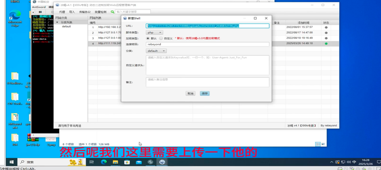
Task: Click the IME language indicator 中
Action: 354,162
